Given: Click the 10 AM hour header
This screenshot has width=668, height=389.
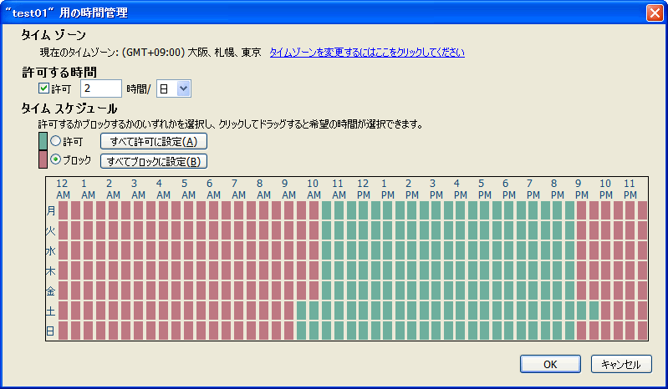Looking at the screenshot, I should click(314, 189).
